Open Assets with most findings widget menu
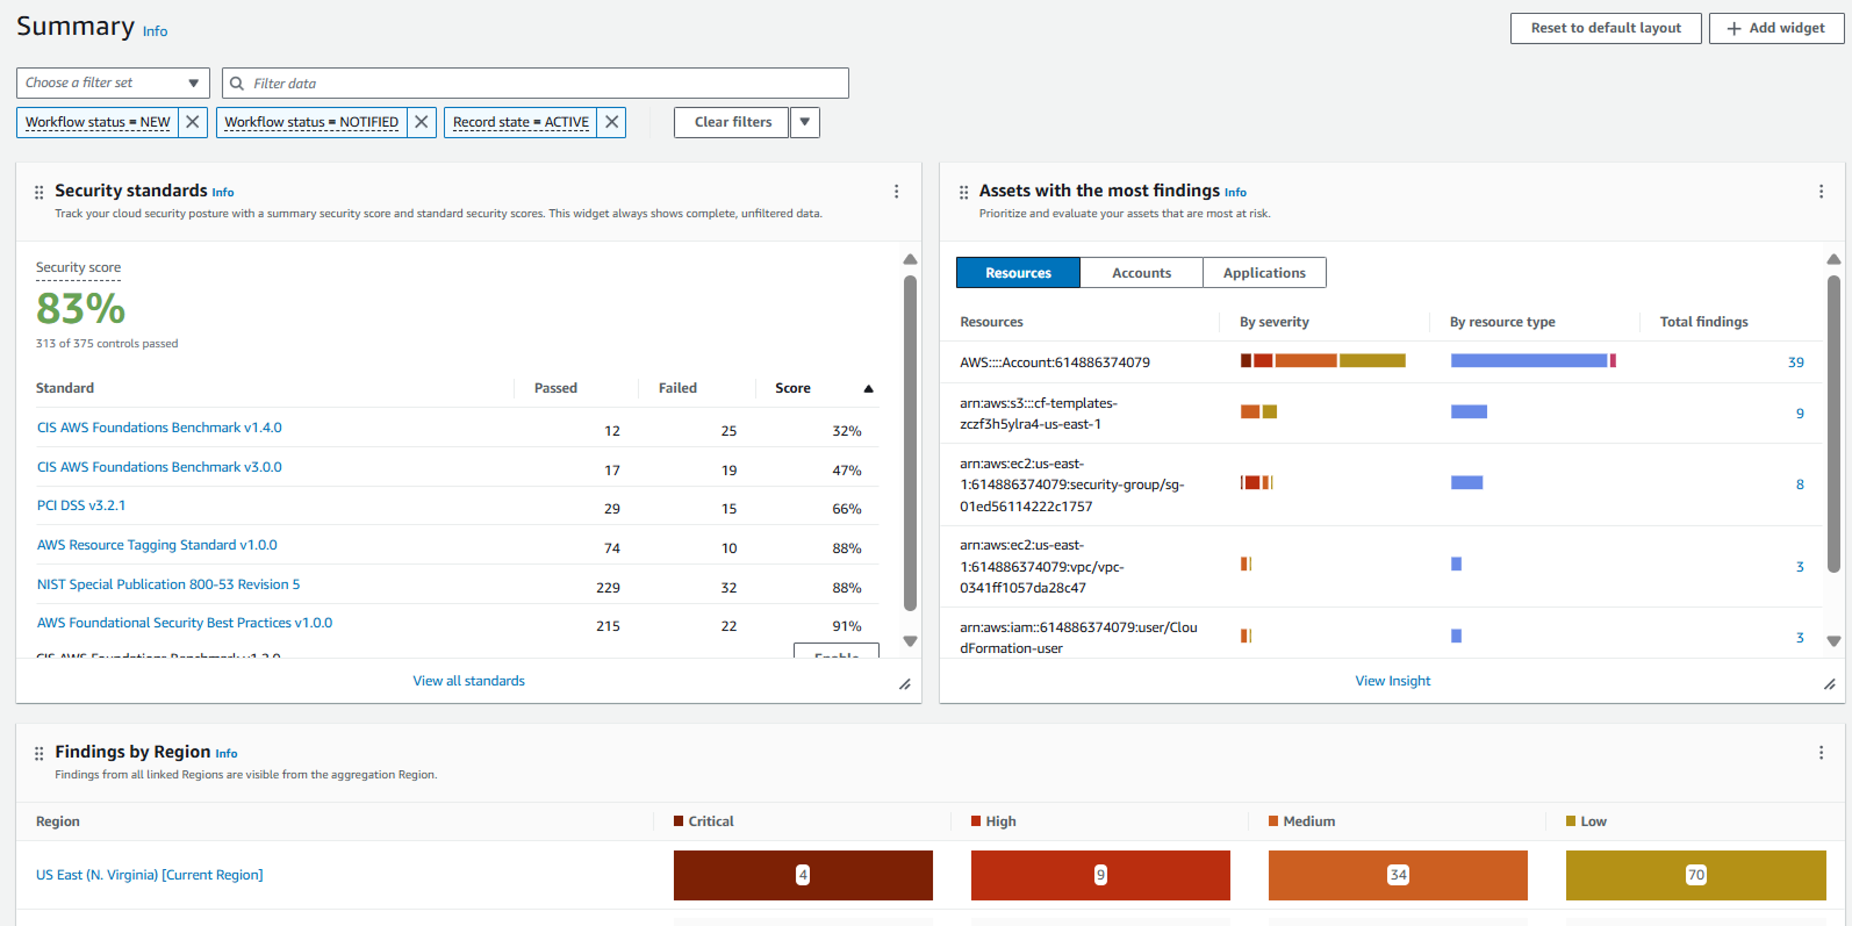 click(x=1820, y=191)
